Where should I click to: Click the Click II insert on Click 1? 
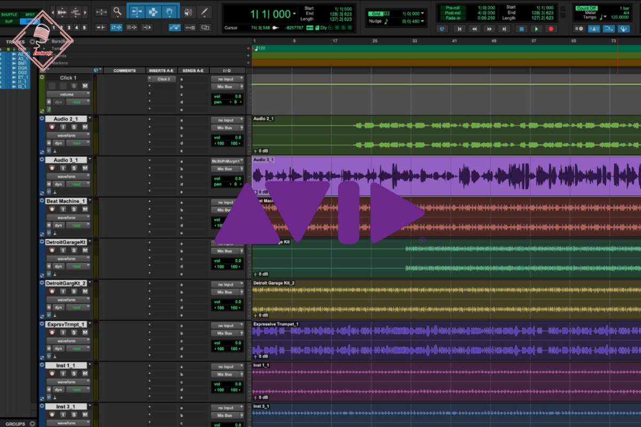pos(162,79)
